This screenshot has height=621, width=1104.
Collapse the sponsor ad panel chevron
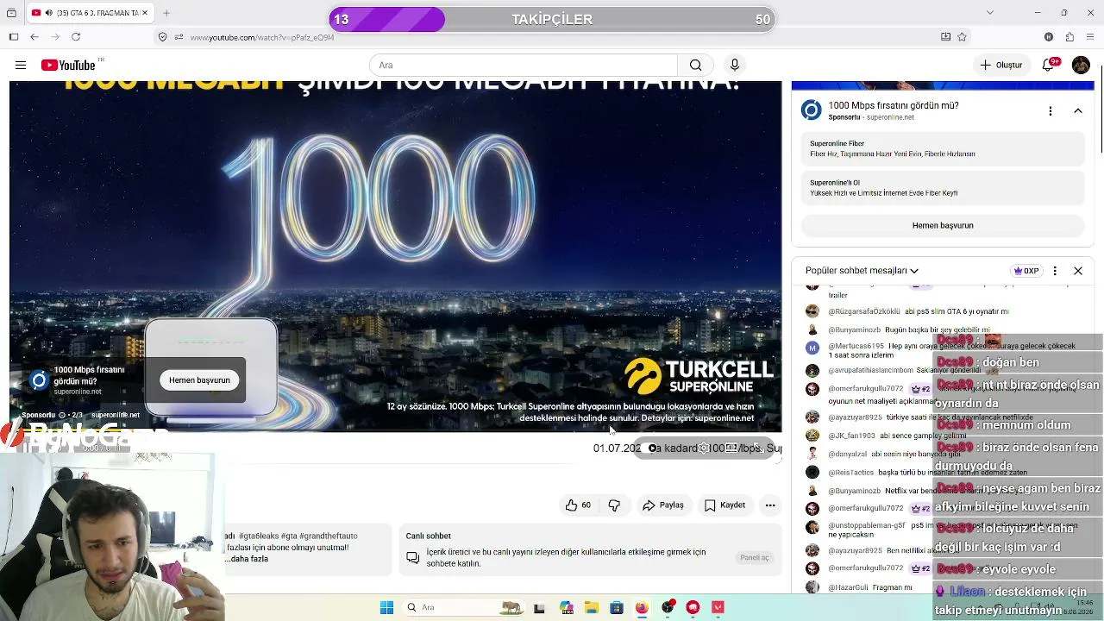click(x=1078, y=110)
